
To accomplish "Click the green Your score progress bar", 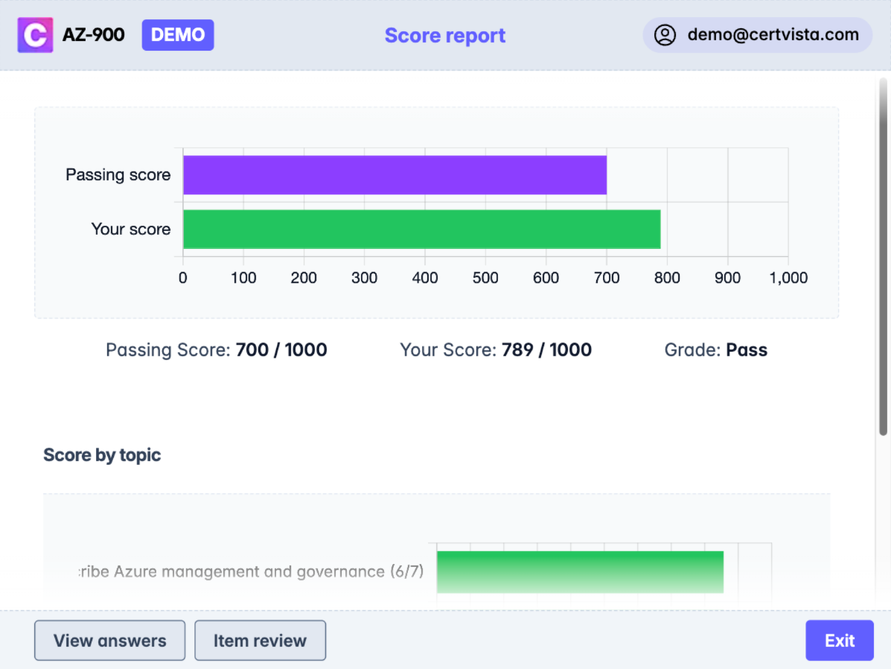I will (x=421, y=229).
